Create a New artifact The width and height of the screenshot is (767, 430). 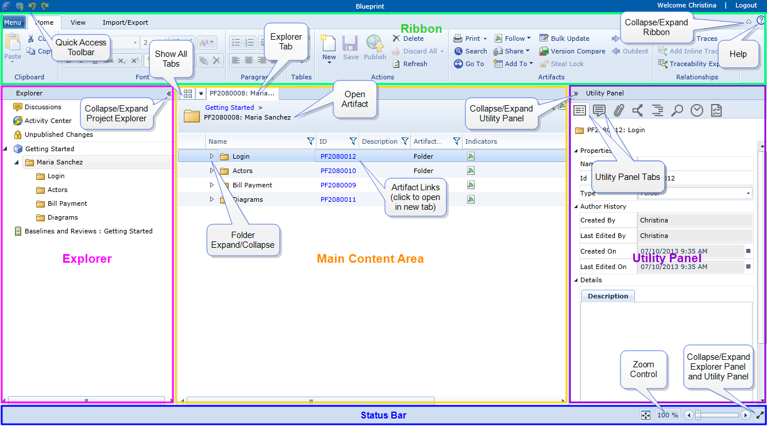click(x=329, y=48)
